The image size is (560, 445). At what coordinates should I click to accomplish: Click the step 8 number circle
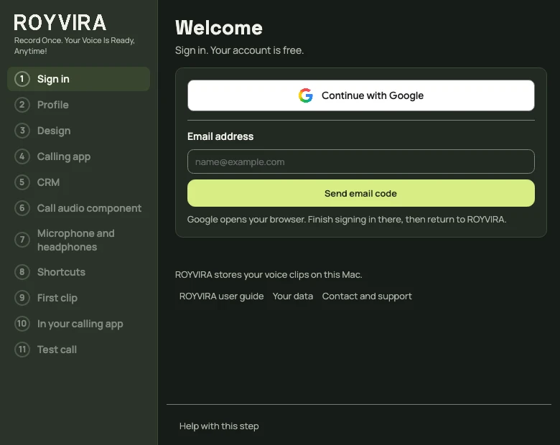point(22,272)
